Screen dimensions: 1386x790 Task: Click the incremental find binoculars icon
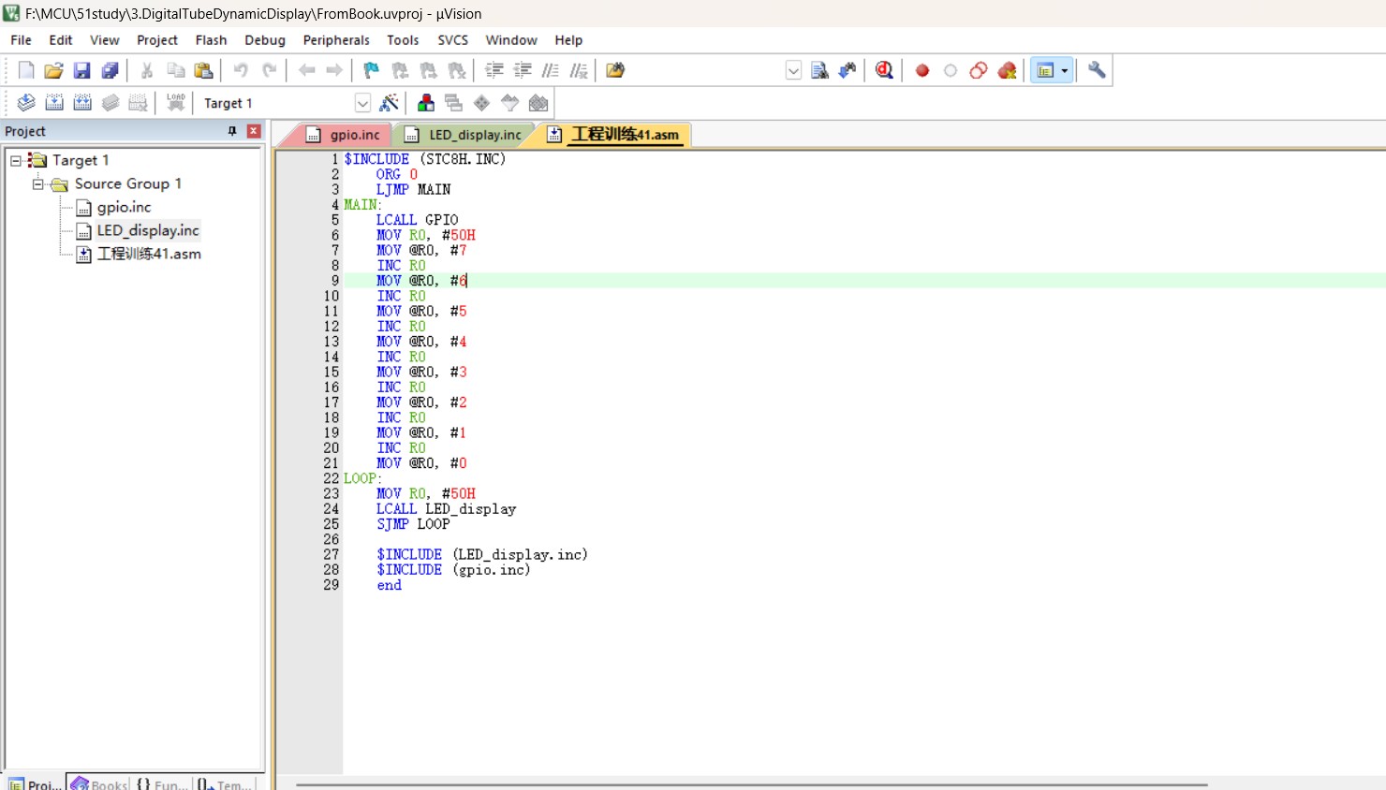[x=848, y=70]
